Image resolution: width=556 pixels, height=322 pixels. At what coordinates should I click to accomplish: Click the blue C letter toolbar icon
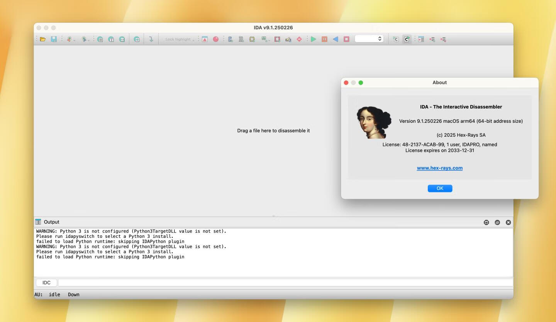[230, 39]
